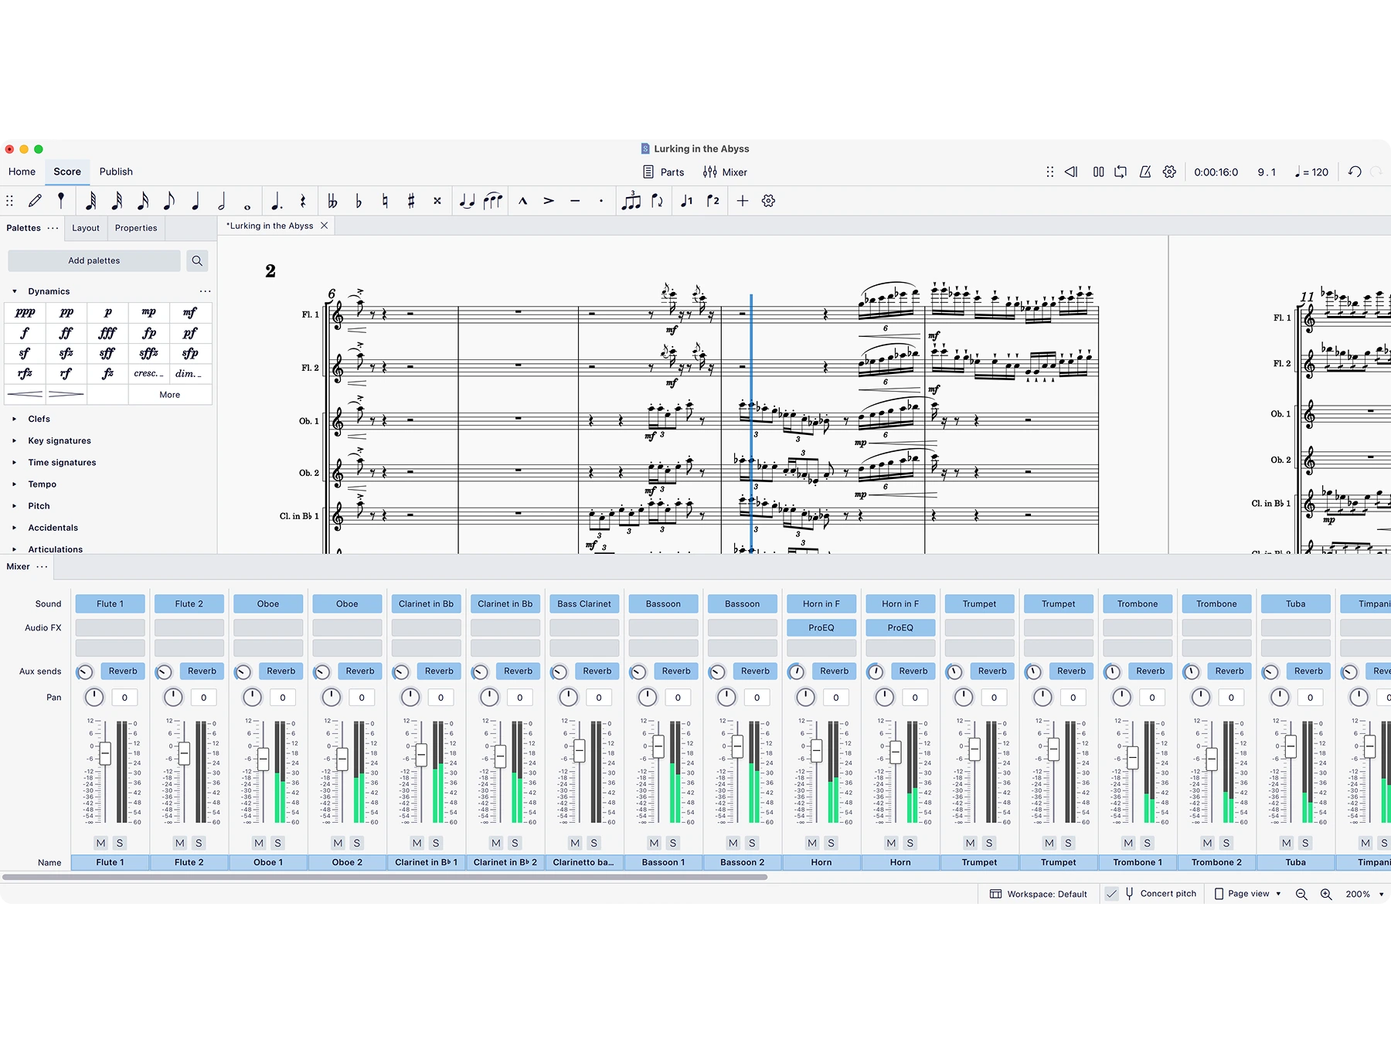This screenshot has width=1391, height=1043.
Task: Apply the mf dynamic from Dynamics palette
Action: (x=190, y=312)
